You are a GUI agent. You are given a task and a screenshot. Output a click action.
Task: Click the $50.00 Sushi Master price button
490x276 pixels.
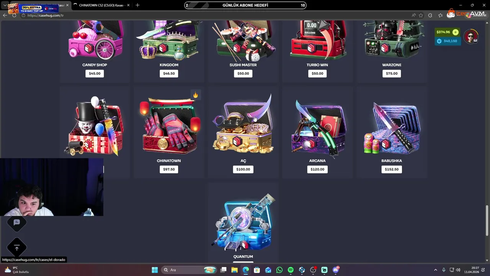tap(243, 73)
